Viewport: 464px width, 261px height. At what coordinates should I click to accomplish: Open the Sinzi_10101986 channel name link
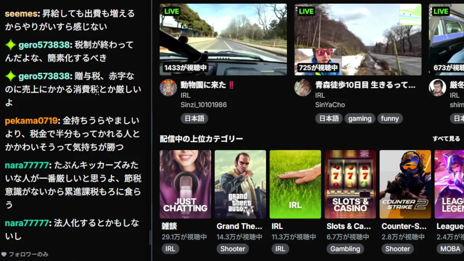(204, 105)
